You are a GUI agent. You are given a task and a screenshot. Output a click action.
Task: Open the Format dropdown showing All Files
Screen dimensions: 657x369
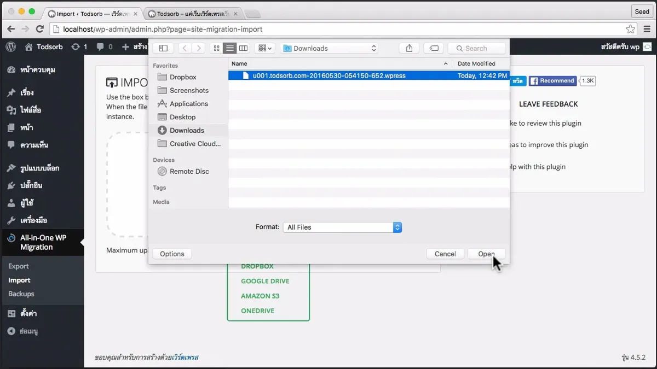pyautogui.click(x=342, y=227)
